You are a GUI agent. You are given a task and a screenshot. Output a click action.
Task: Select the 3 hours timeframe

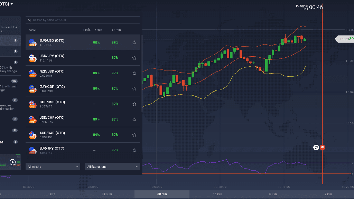[x=106, y=194]
